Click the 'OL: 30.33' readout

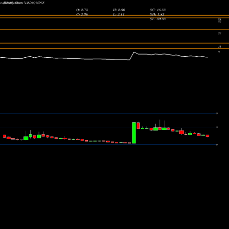point(158,19)
